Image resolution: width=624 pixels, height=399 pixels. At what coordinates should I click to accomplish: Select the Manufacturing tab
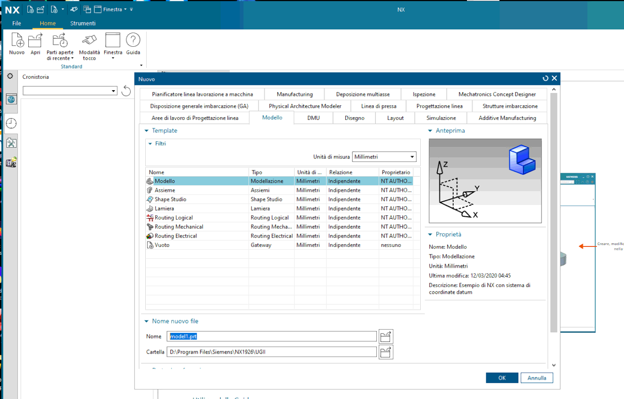(295, 94)
